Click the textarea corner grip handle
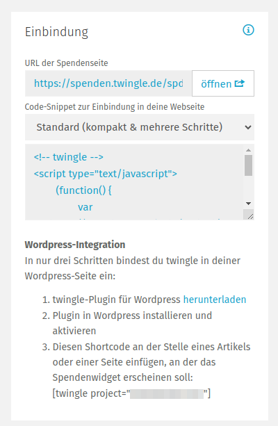Viewport: 278px width, 426px height. [x=250, y=215]
